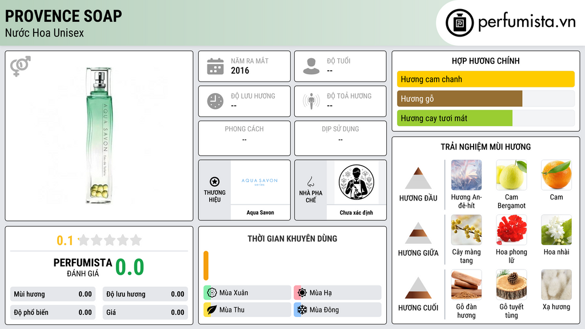The height and width of the screenshot is (329, 585).
Task: Click the Aqua Savon perfume bottle image
Action: pos(99,135)
